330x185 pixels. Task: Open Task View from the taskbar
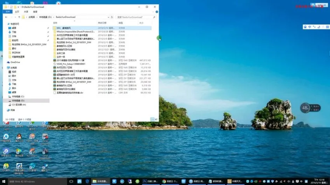(x=71, y=181)
